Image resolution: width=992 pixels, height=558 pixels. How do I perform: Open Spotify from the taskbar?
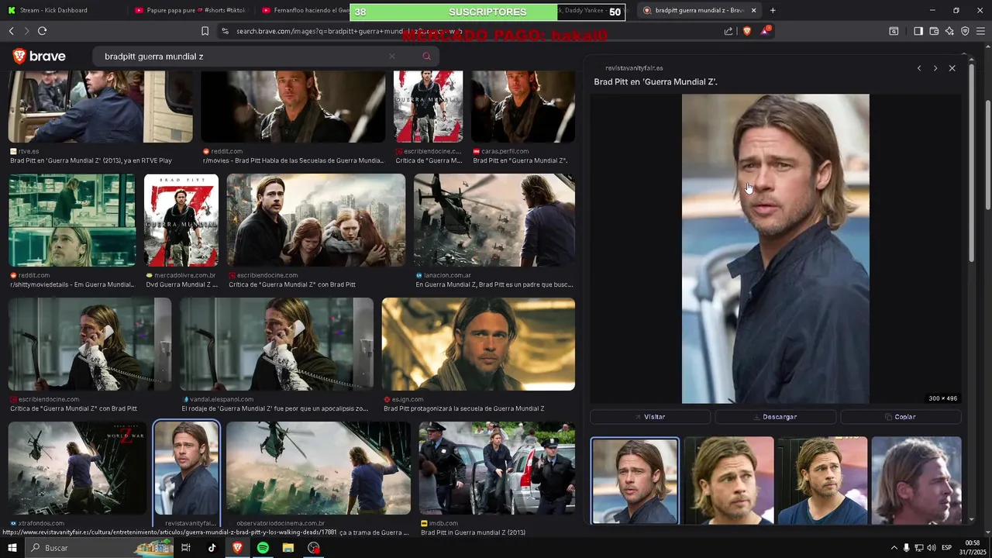click(263, 548)
